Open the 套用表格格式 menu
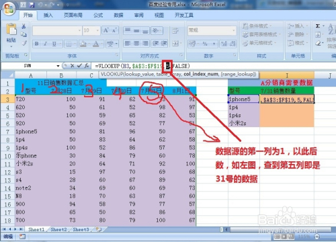The height and width of the screenshot is (242, 336). (261, 34)
